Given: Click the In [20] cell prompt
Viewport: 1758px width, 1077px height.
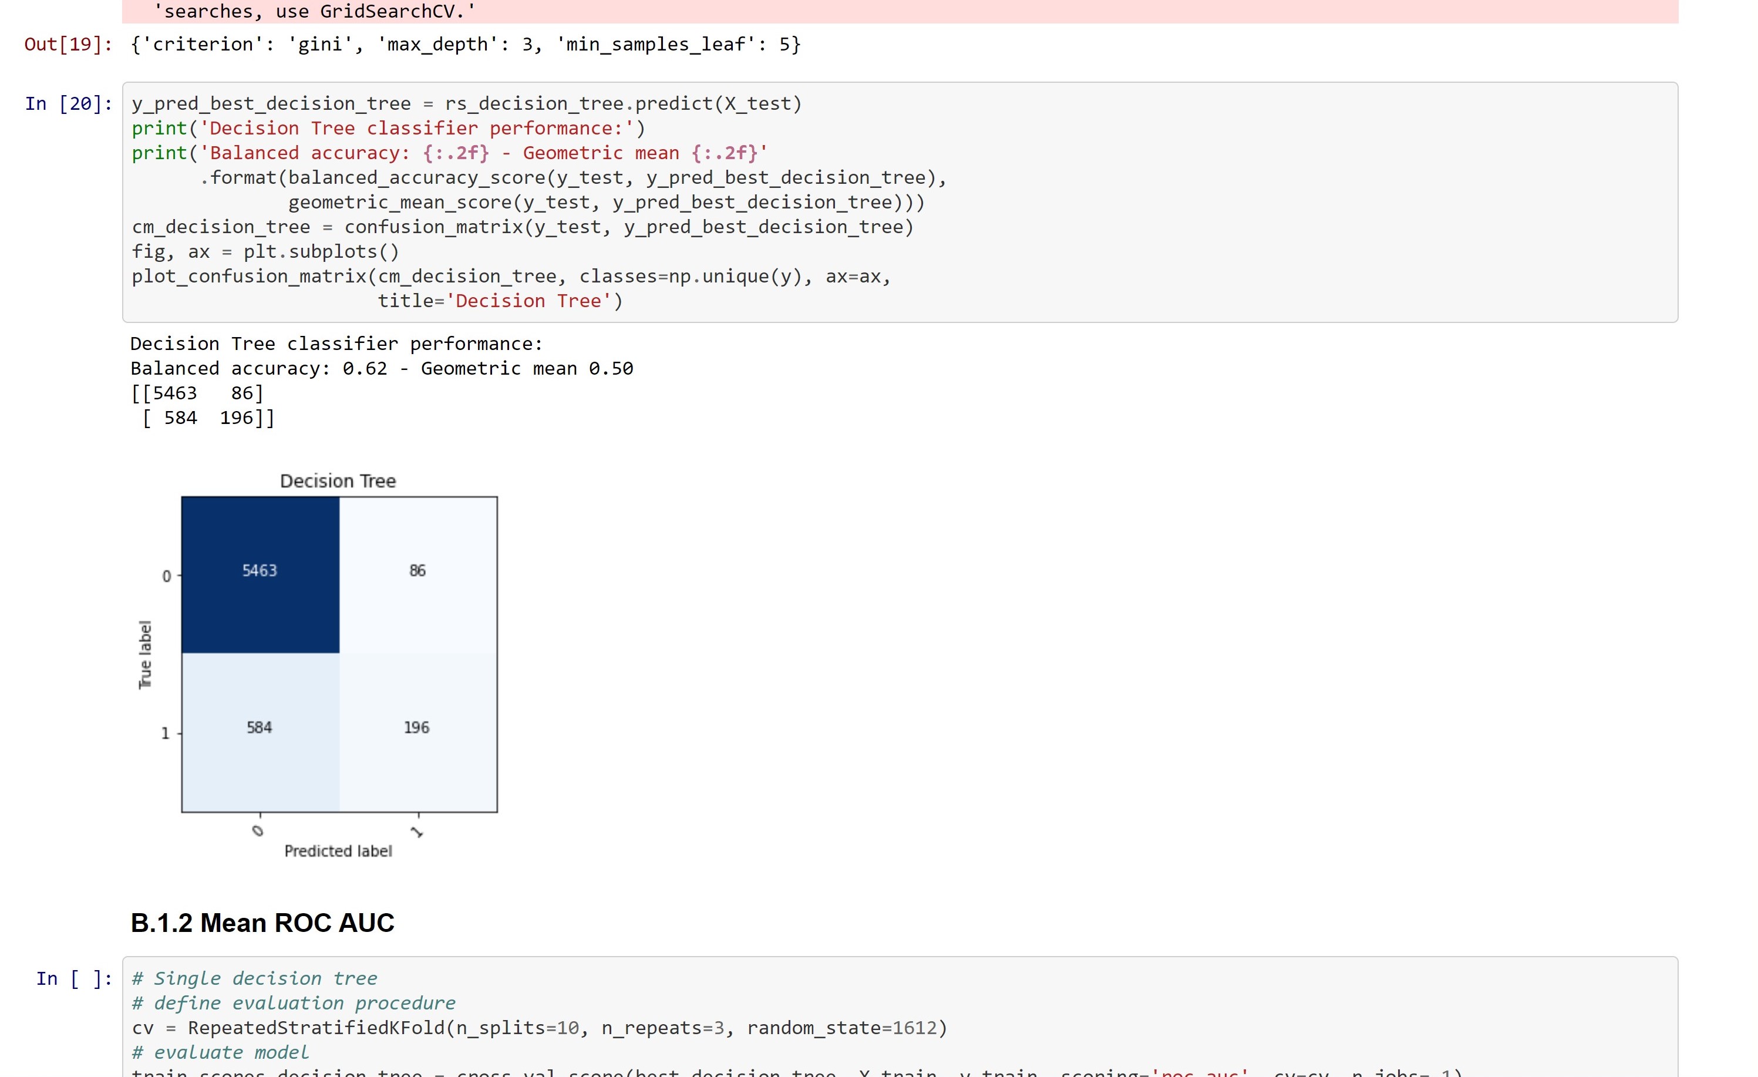Looking at the screenshot, I should pyautogui.click(x=68, y=103).
